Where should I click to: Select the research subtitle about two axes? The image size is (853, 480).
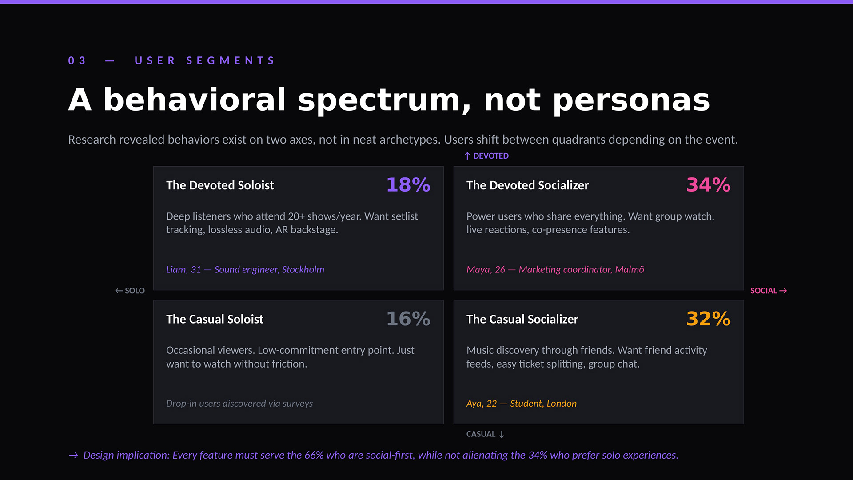(403, 140)
